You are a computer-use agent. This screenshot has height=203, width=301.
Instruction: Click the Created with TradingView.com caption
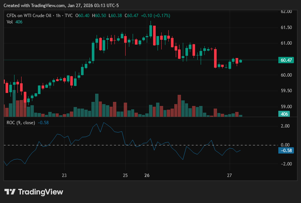pyautogui.click(x=61, y=6)
